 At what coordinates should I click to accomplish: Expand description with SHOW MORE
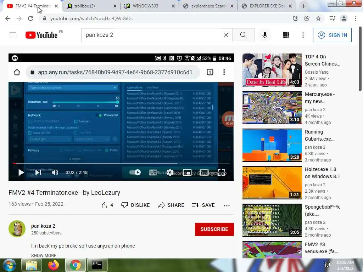point(44,255)
